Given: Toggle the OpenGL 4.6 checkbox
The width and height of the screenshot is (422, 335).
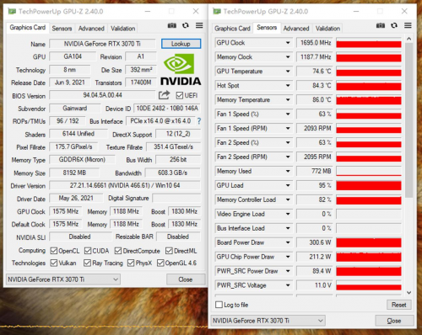Looking at the screenshot, I should click(x=160, y=263).
